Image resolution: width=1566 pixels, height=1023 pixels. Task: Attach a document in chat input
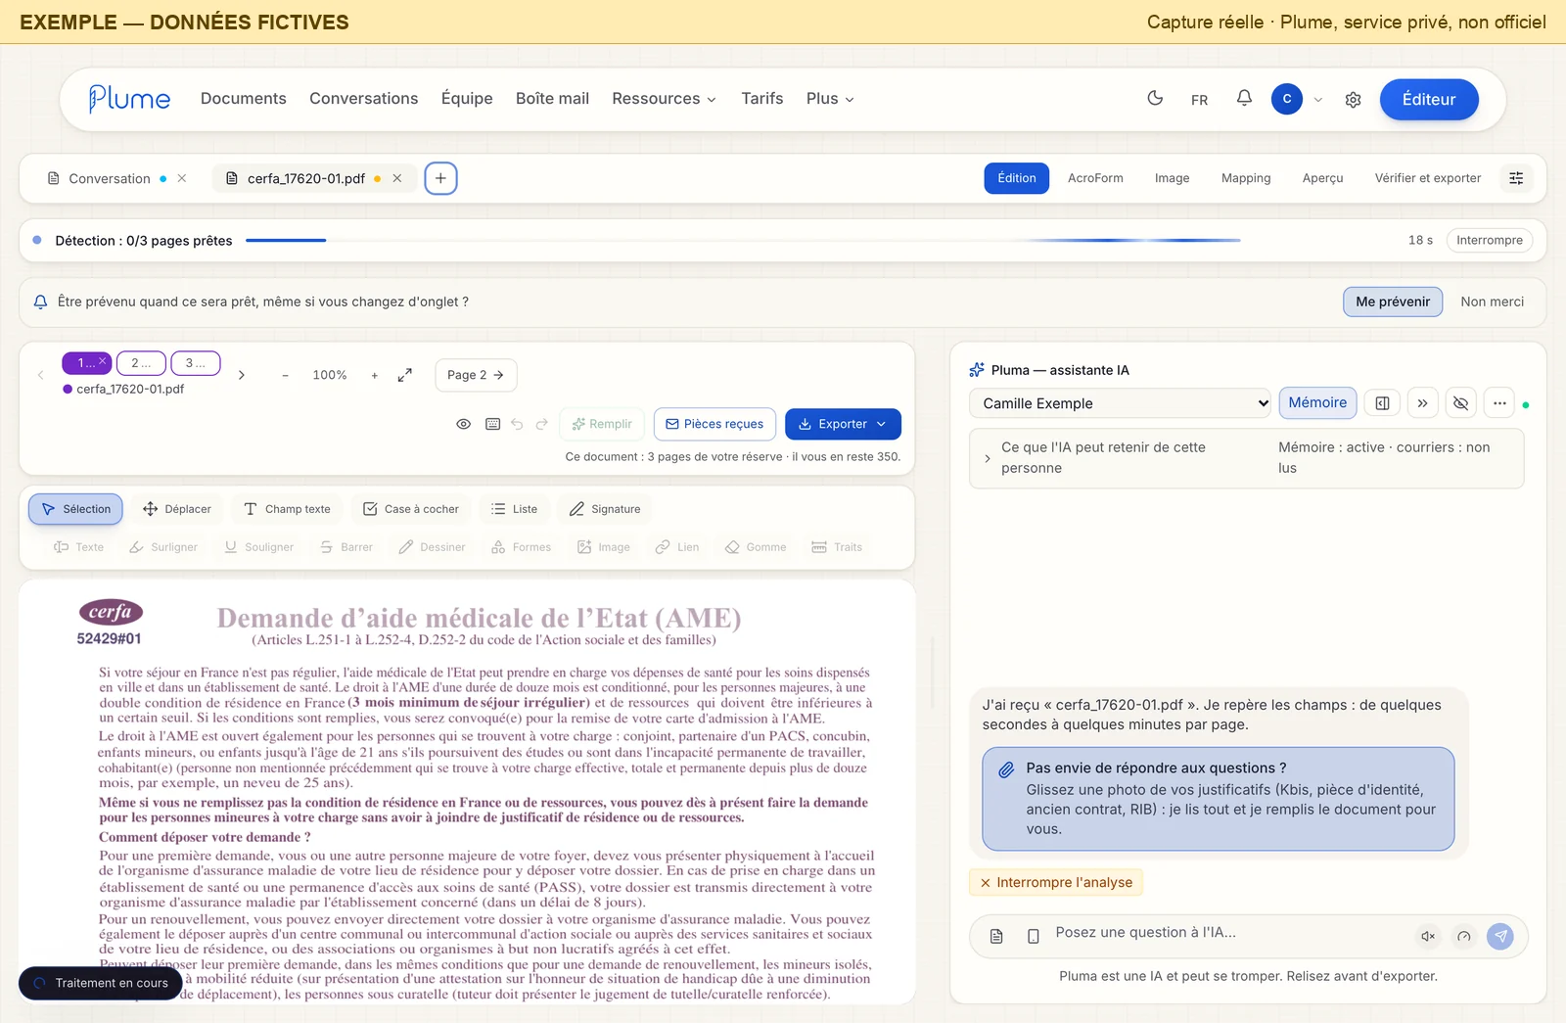(x=996, y=937)
